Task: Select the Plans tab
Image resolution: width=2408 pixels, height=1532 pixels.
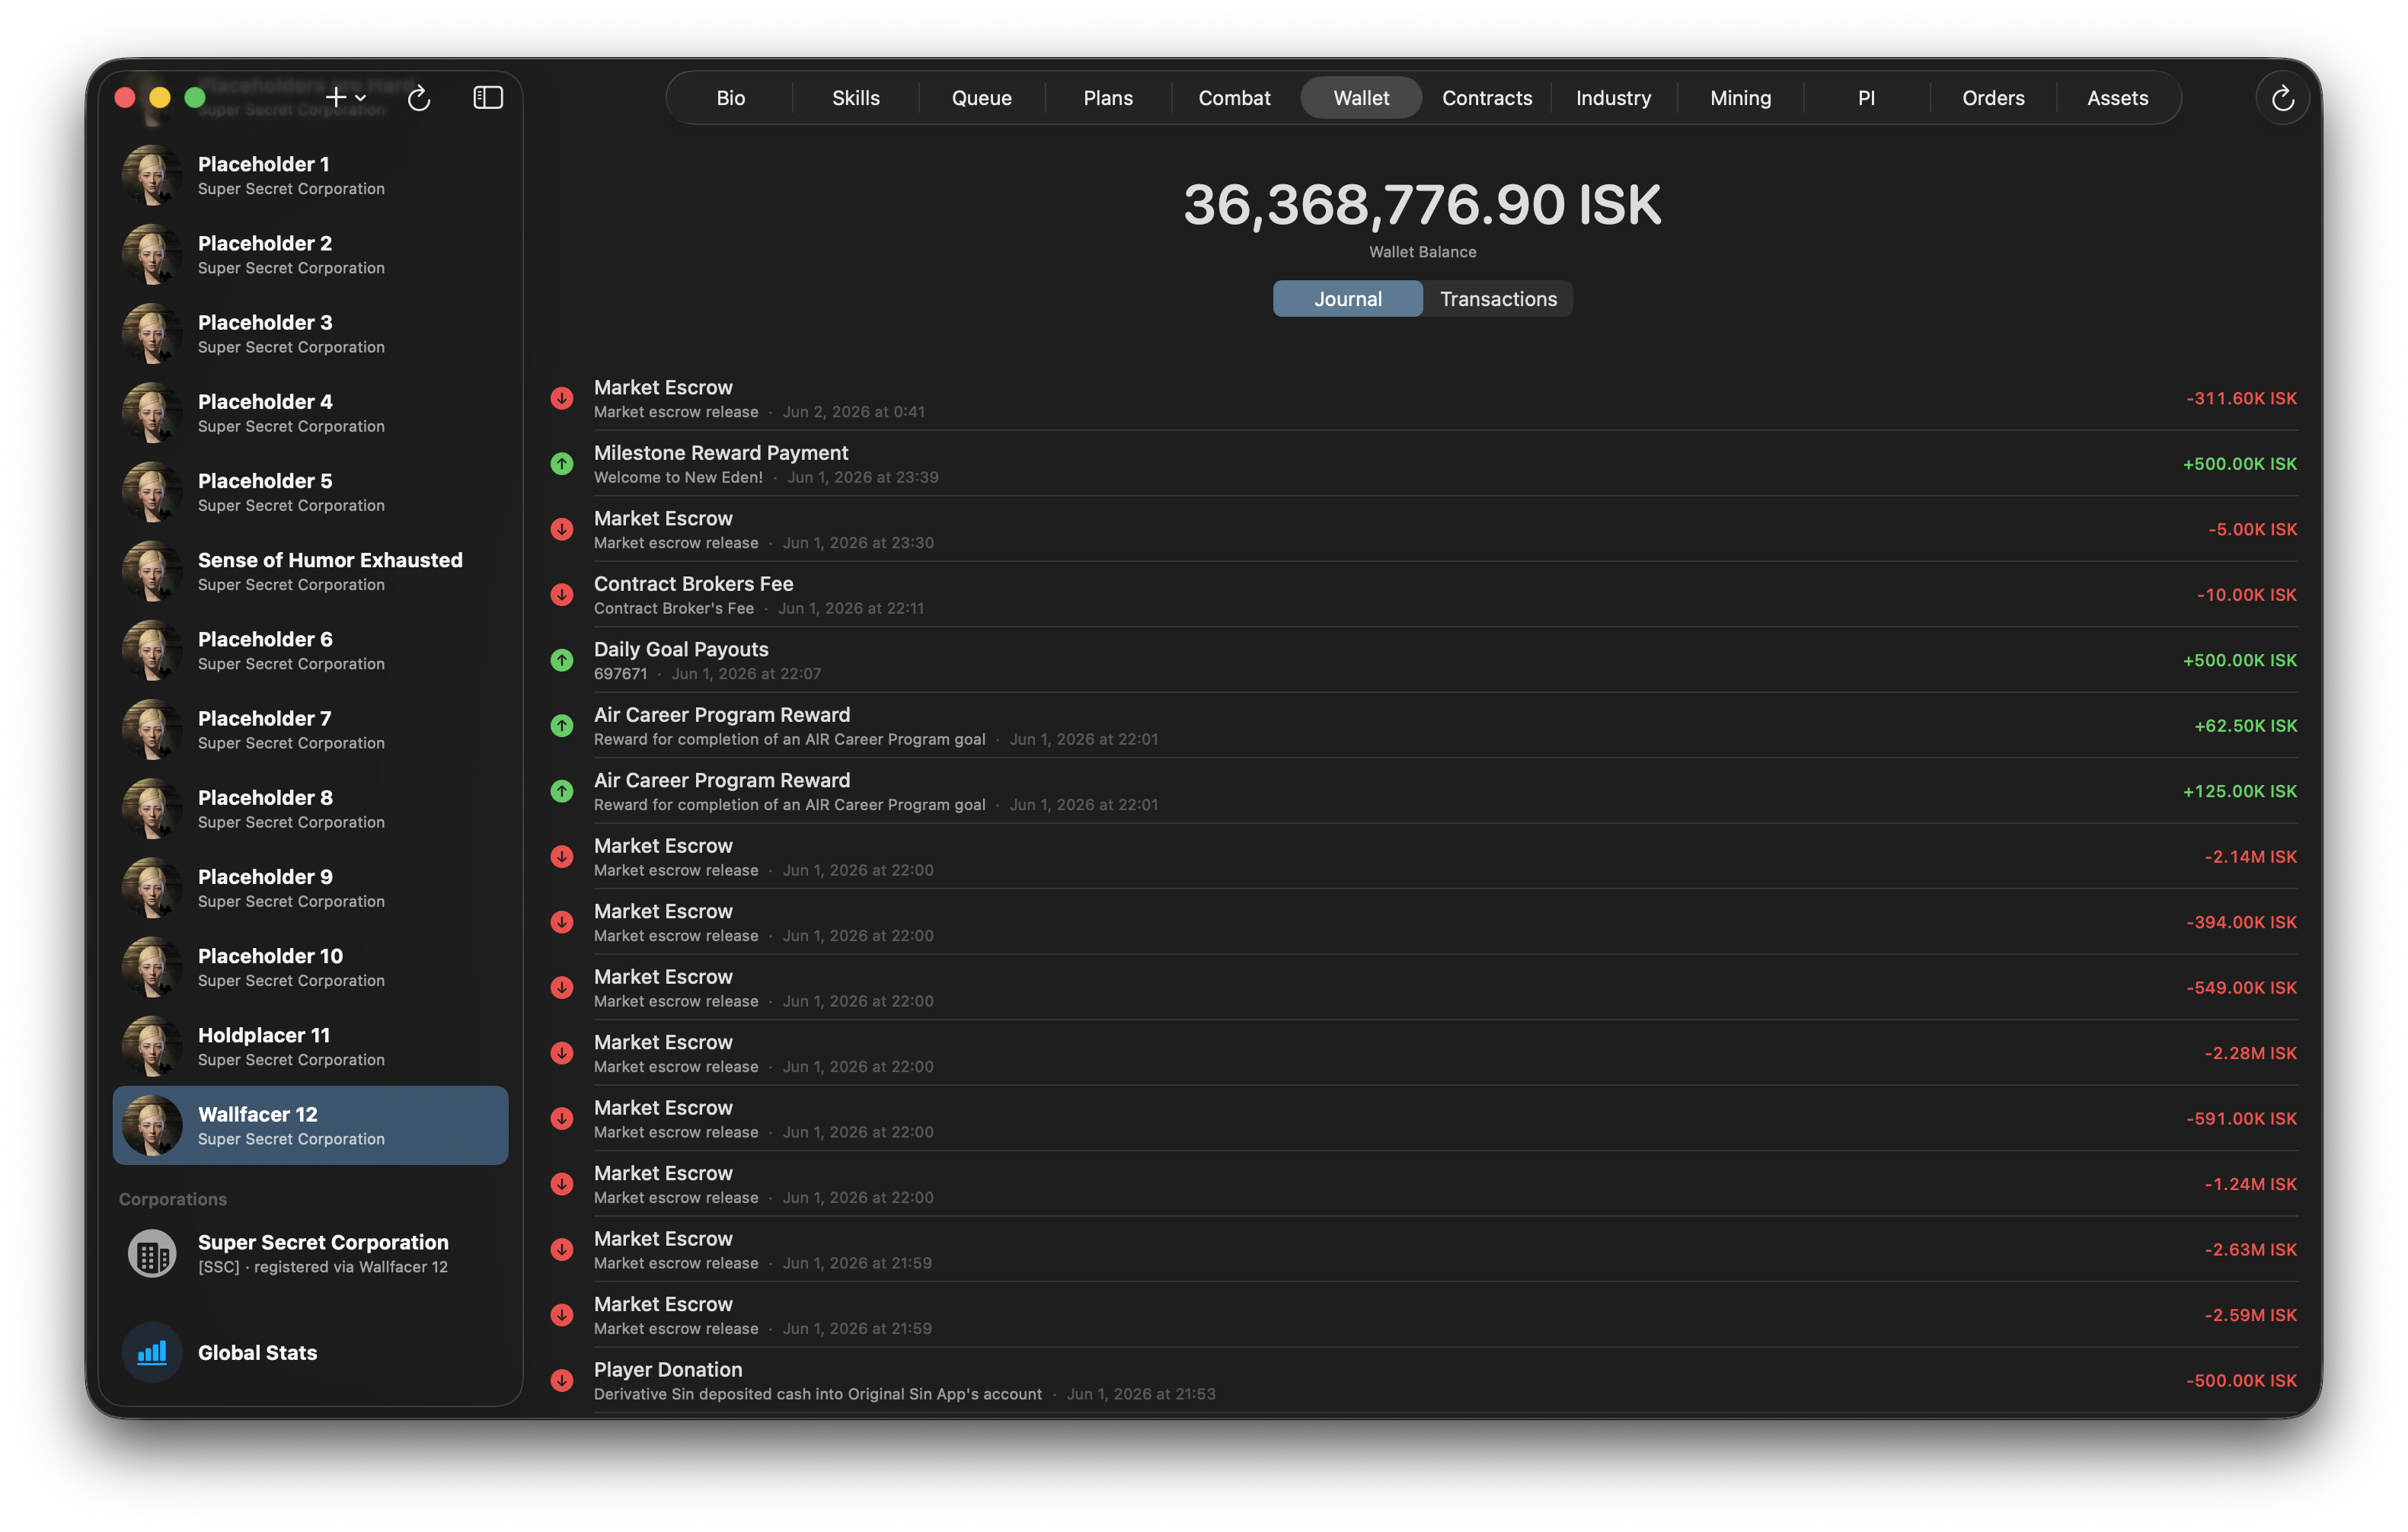Action: pos(1108,98)
